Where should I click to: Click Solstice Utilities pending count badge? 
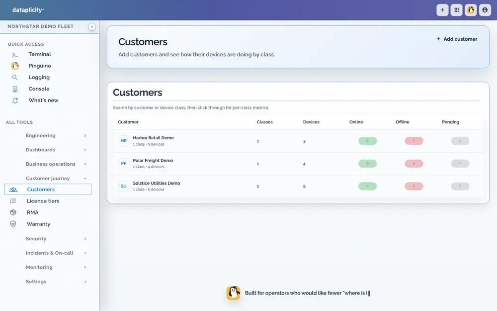460,186
